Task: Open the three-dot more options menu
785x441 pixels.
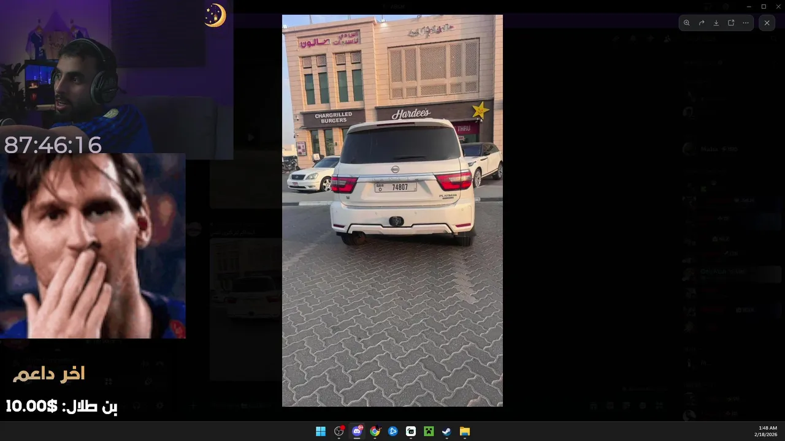Action: (x=746, y=23)
